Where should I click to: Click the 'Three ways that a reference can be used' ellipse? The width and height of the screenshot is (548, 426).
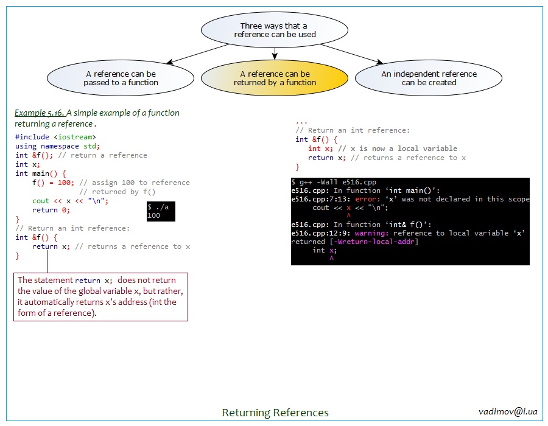click(275, 30)
